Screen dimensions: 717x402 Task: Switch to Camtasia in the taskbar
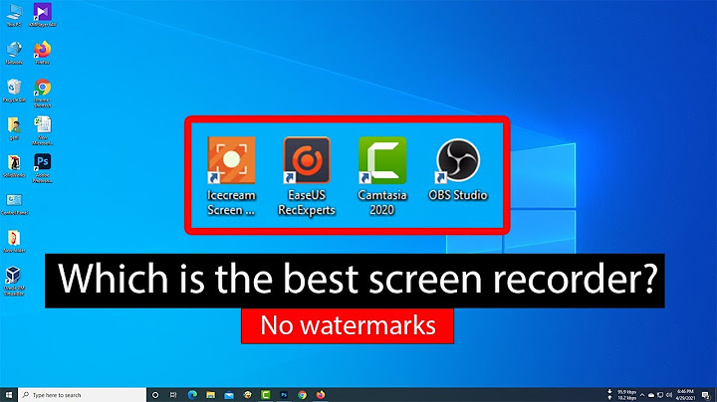tap(265, 395)
